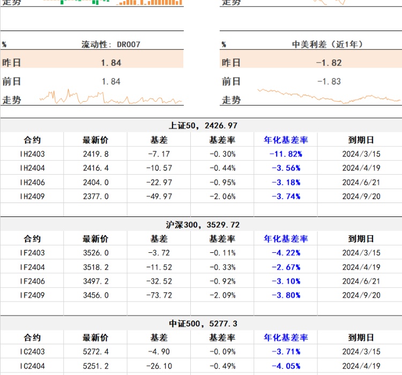Click annualized basis rate -2.67%

tap(286, 267)
